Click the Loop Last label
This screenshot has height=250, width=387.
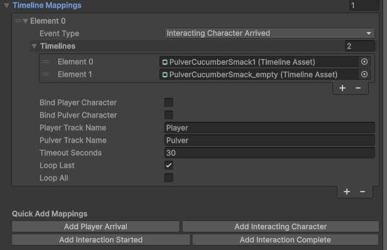57,165
